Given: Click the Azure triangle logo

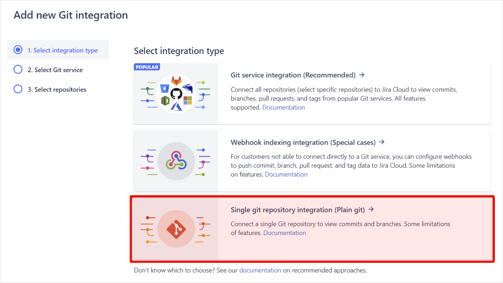Looking at the screenshot, I should pos(176,106).
